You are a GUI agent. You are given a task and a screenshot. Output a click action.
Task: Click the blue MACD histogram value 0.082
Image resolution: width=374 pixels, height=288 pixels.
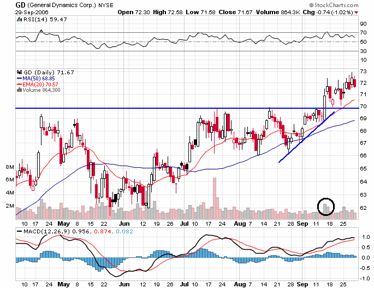124,231
